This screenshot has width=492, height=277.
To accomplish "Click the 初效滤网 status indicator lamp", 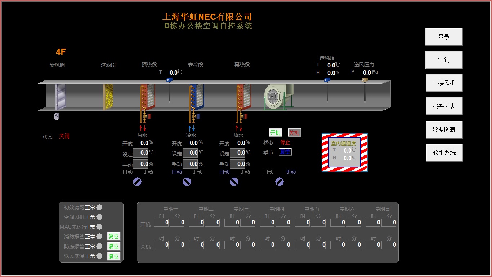I will click(99, 207).
